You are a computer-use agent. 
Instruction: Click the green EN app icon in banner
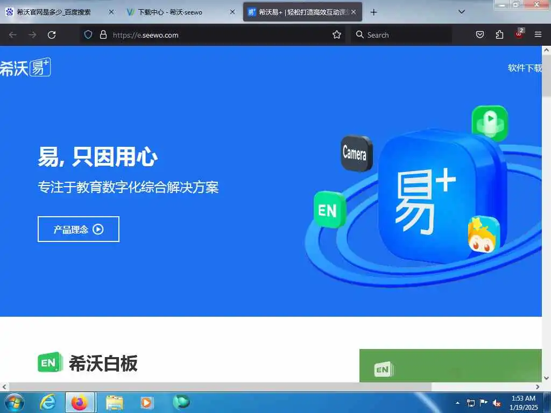pyautogui.click(x=330, y=210)
